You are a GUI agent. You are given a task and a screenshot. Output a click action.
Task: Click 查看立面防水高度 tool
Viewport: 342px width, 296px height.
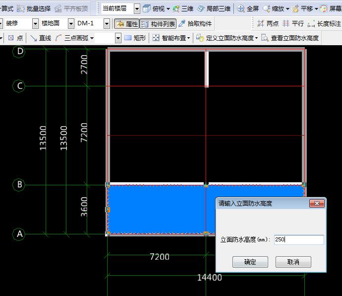(290, 38)
